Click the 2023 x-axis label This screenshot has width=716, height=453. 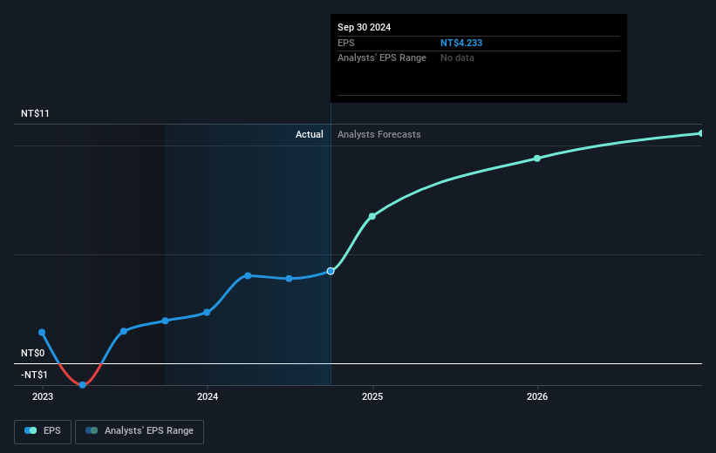(43, 397)
